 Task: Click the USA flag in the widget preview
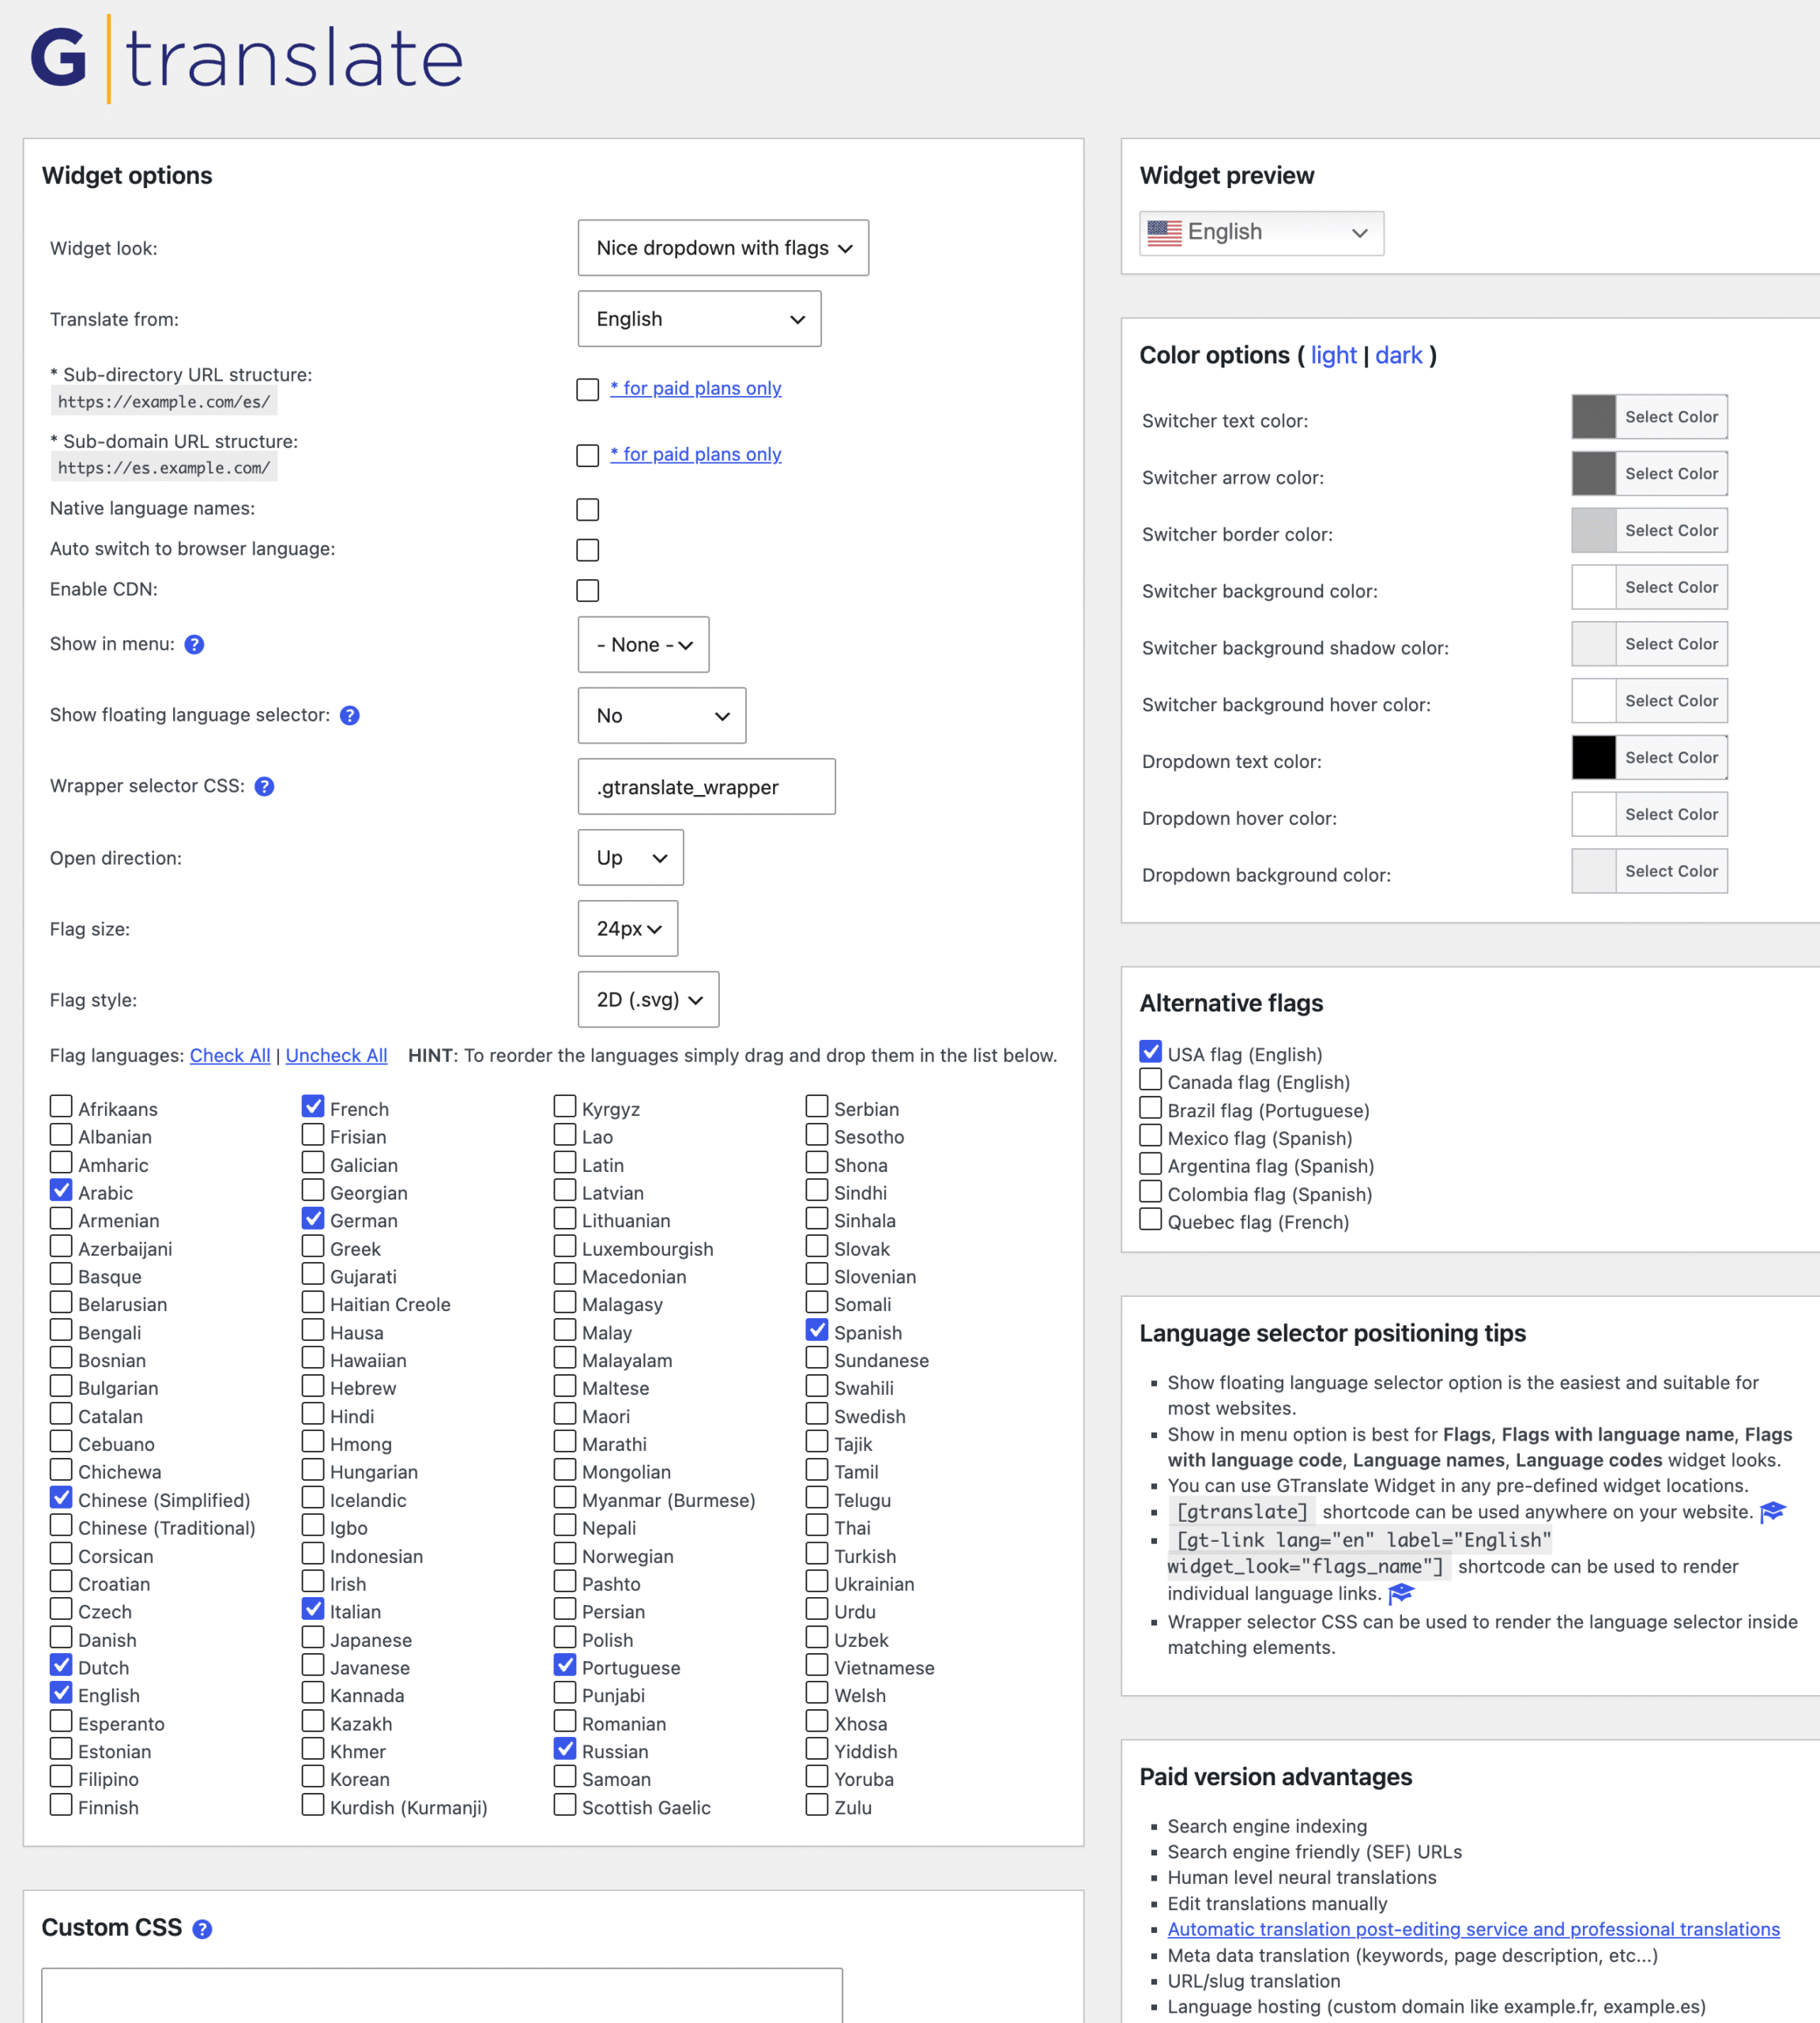tap(1164, 233)
